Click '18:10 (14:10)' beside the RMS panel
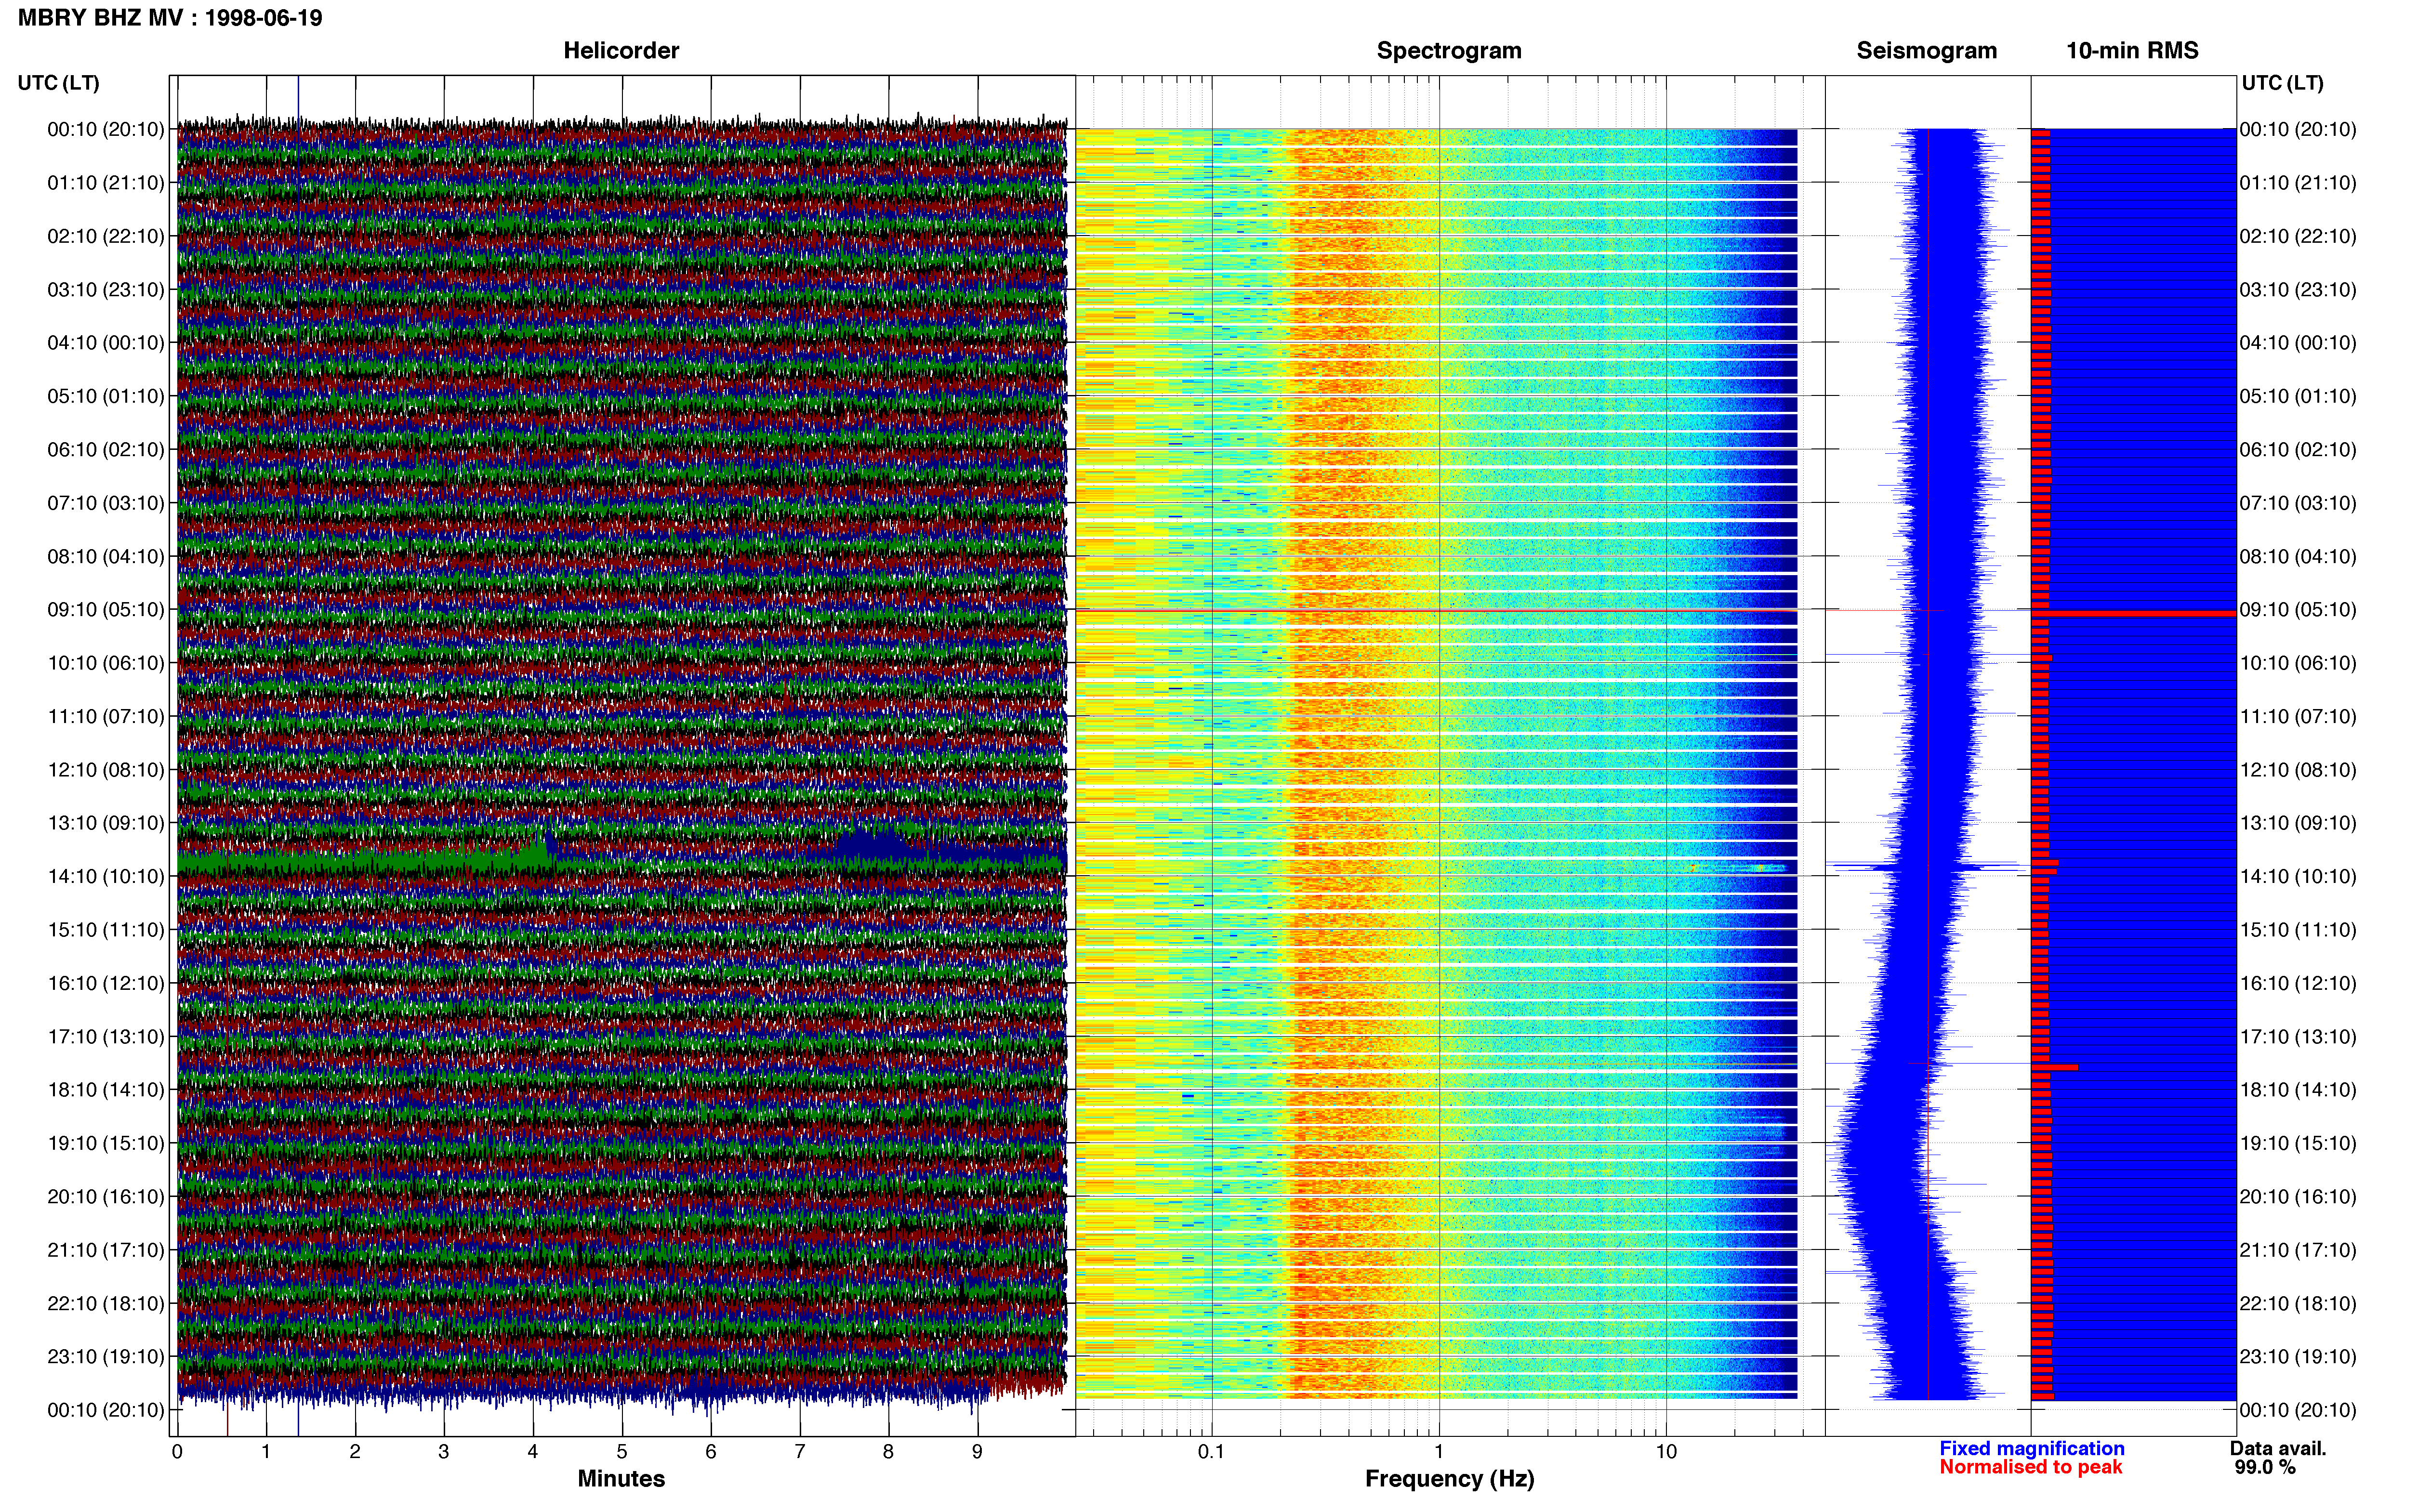 pyautogui.click(x=2298, y=1090)
